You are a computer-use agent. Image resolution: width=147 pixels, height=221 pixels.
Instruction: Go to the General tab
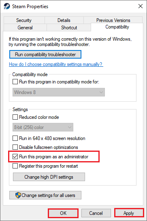click(x=25, y=28)
